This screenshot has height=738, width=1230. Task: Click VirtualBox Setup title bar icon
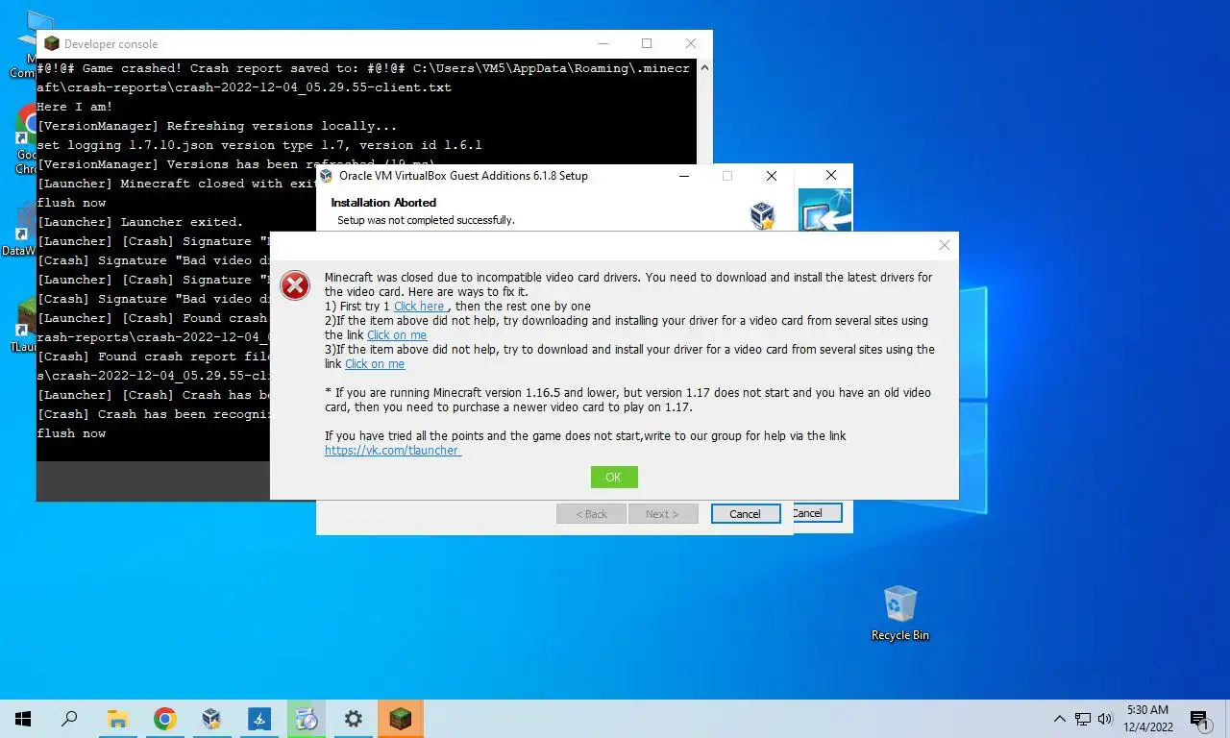tap(327, 176)
